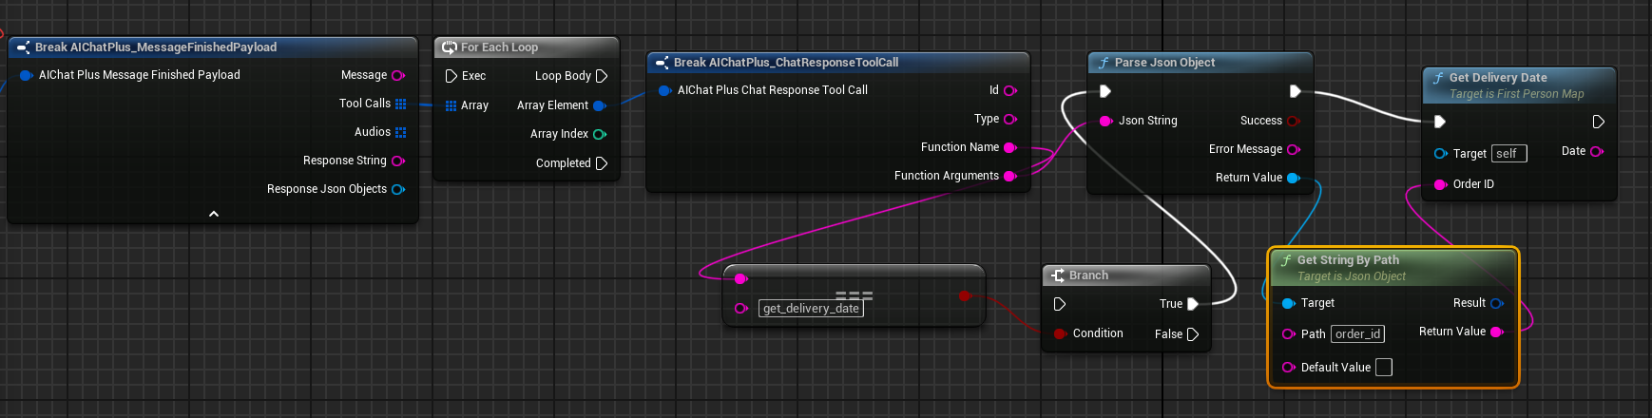Select the Parse Json Object node title

pyautogui.click(x=1164, y=62)
